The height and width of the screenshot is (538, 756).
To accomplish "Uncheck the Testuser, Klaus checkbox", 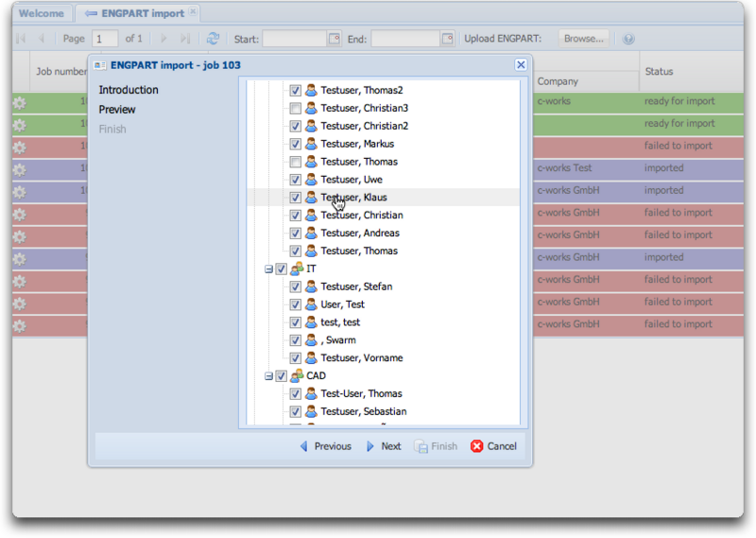I will (x=296, y=198).
